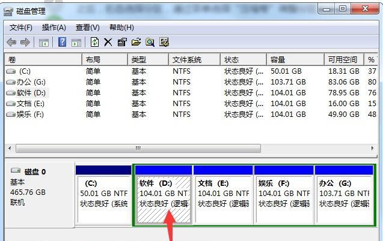Sort by the % column header
This screenshot has width=383, height=241.
[x=371, y=59]
